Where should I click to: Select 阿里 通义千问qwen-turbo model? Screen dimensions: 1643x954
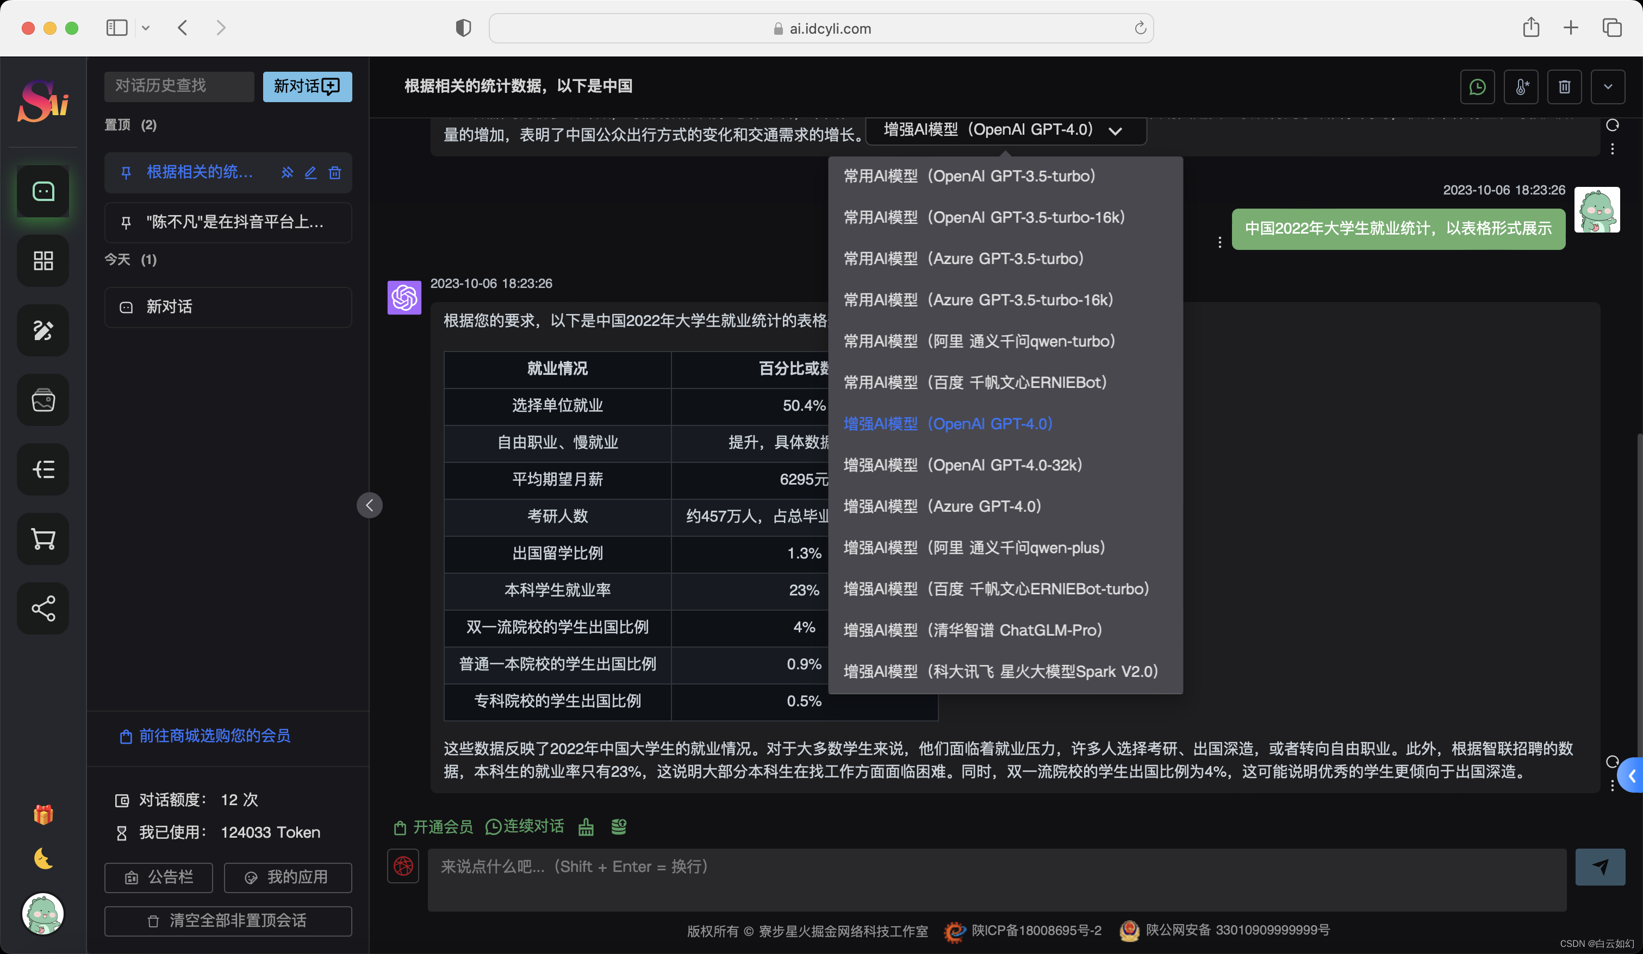tap(1005, 341)
